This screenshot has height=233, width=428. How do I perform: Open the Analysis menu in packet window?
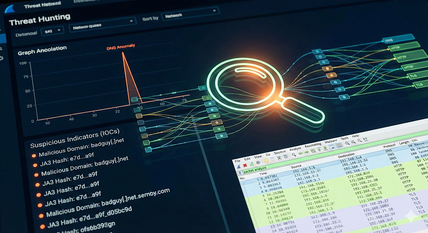[x=295, y=149]
